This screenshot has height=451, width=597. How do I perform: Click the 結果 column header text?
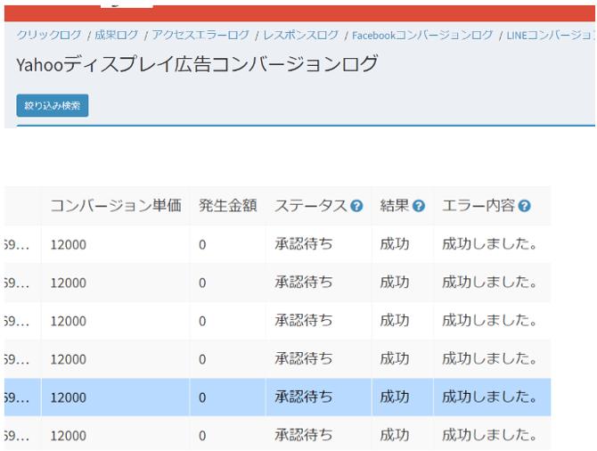click(394, 206)
